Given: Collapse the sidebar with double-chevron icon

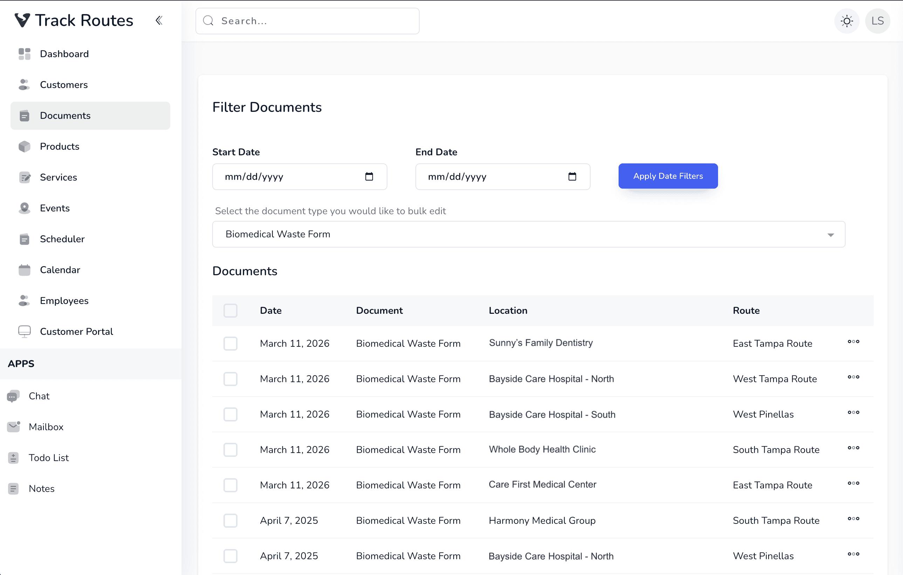Looking at the screenshot, I should tap(159, 20).
